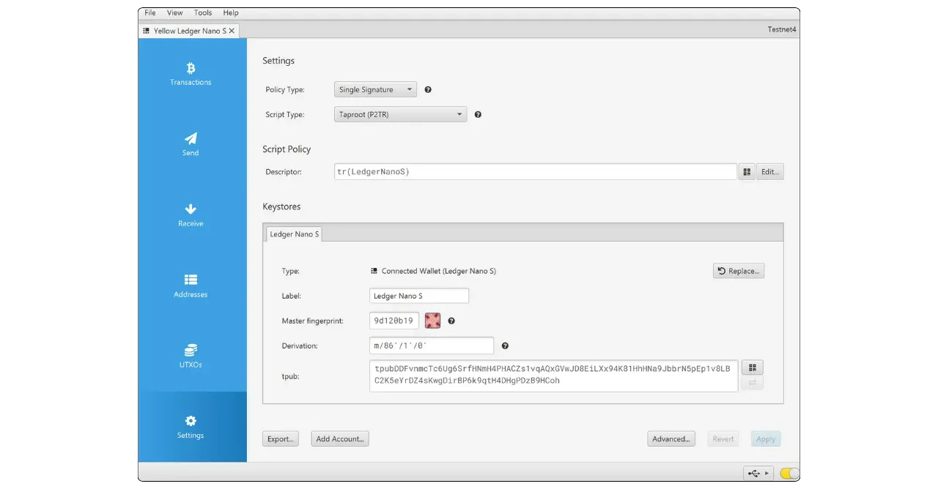
Task: Open the Transactions sidebar view
Action: coord(191,74)
